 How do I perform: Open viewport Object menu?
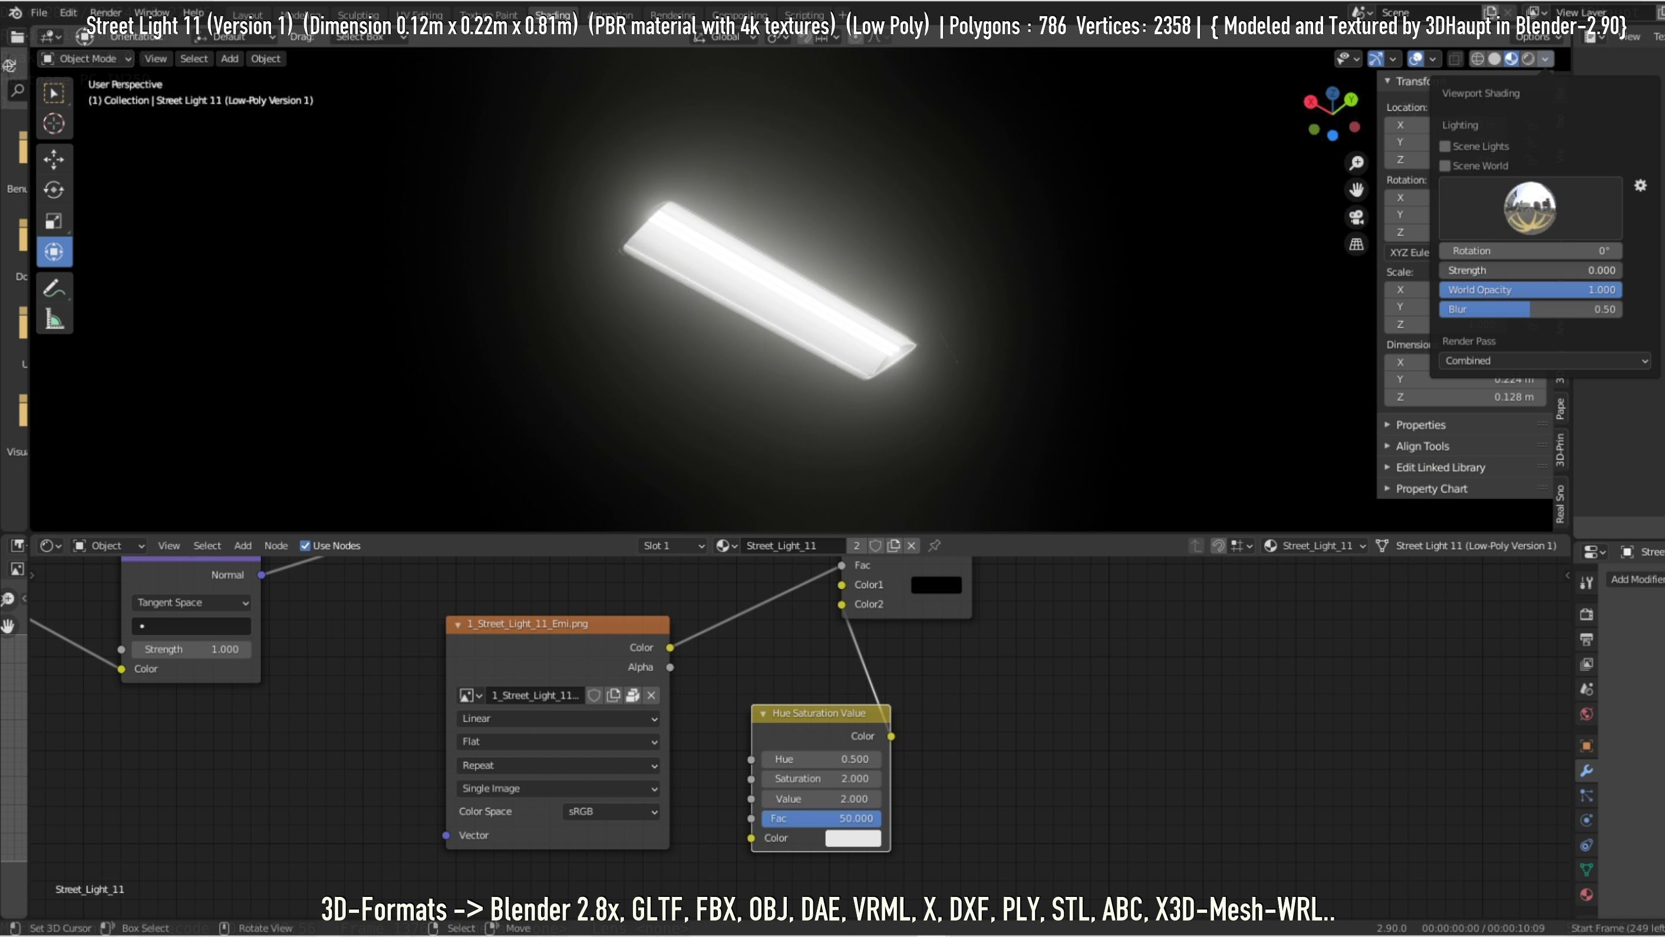coord(266,59)
